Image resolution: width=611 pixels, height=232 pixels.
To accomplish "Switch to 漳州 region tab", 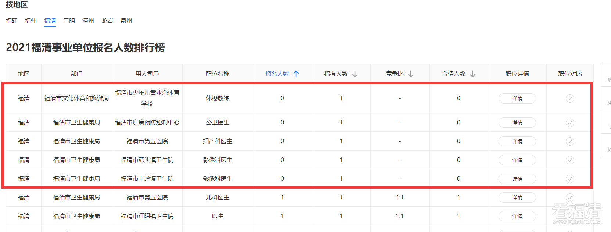I will [x=88, y=21].
